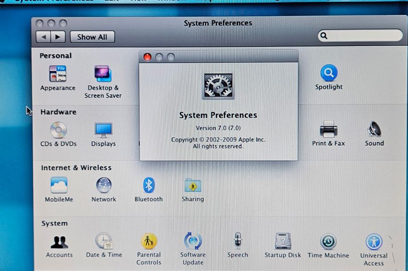Click the main window's 'System Preferences' title

click(218, 23)
